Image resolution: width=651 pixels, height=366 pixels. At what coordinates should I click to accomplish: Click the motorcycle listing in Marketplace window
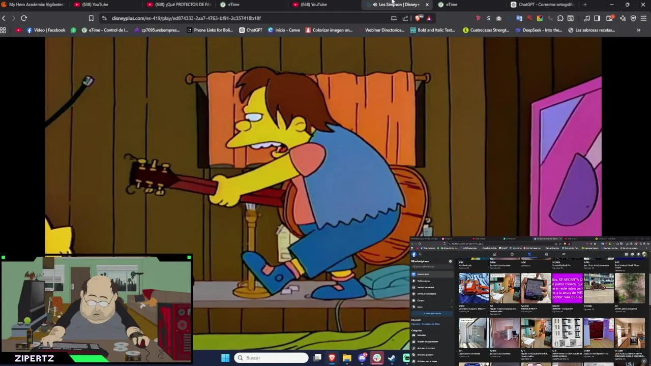point(599,288)
